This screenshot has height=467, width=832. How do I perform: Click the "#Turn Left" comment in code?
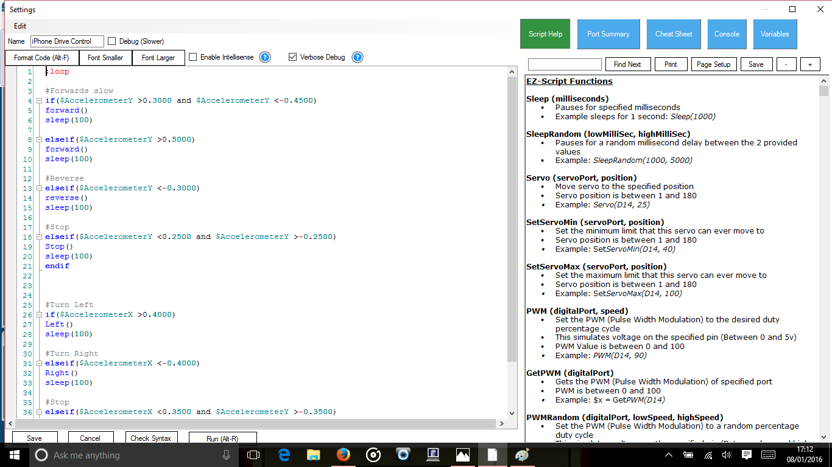click(69, 305)
